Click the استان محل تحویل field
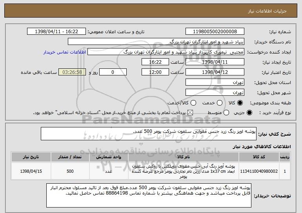302x213 pixels. [x=215, y=82]
